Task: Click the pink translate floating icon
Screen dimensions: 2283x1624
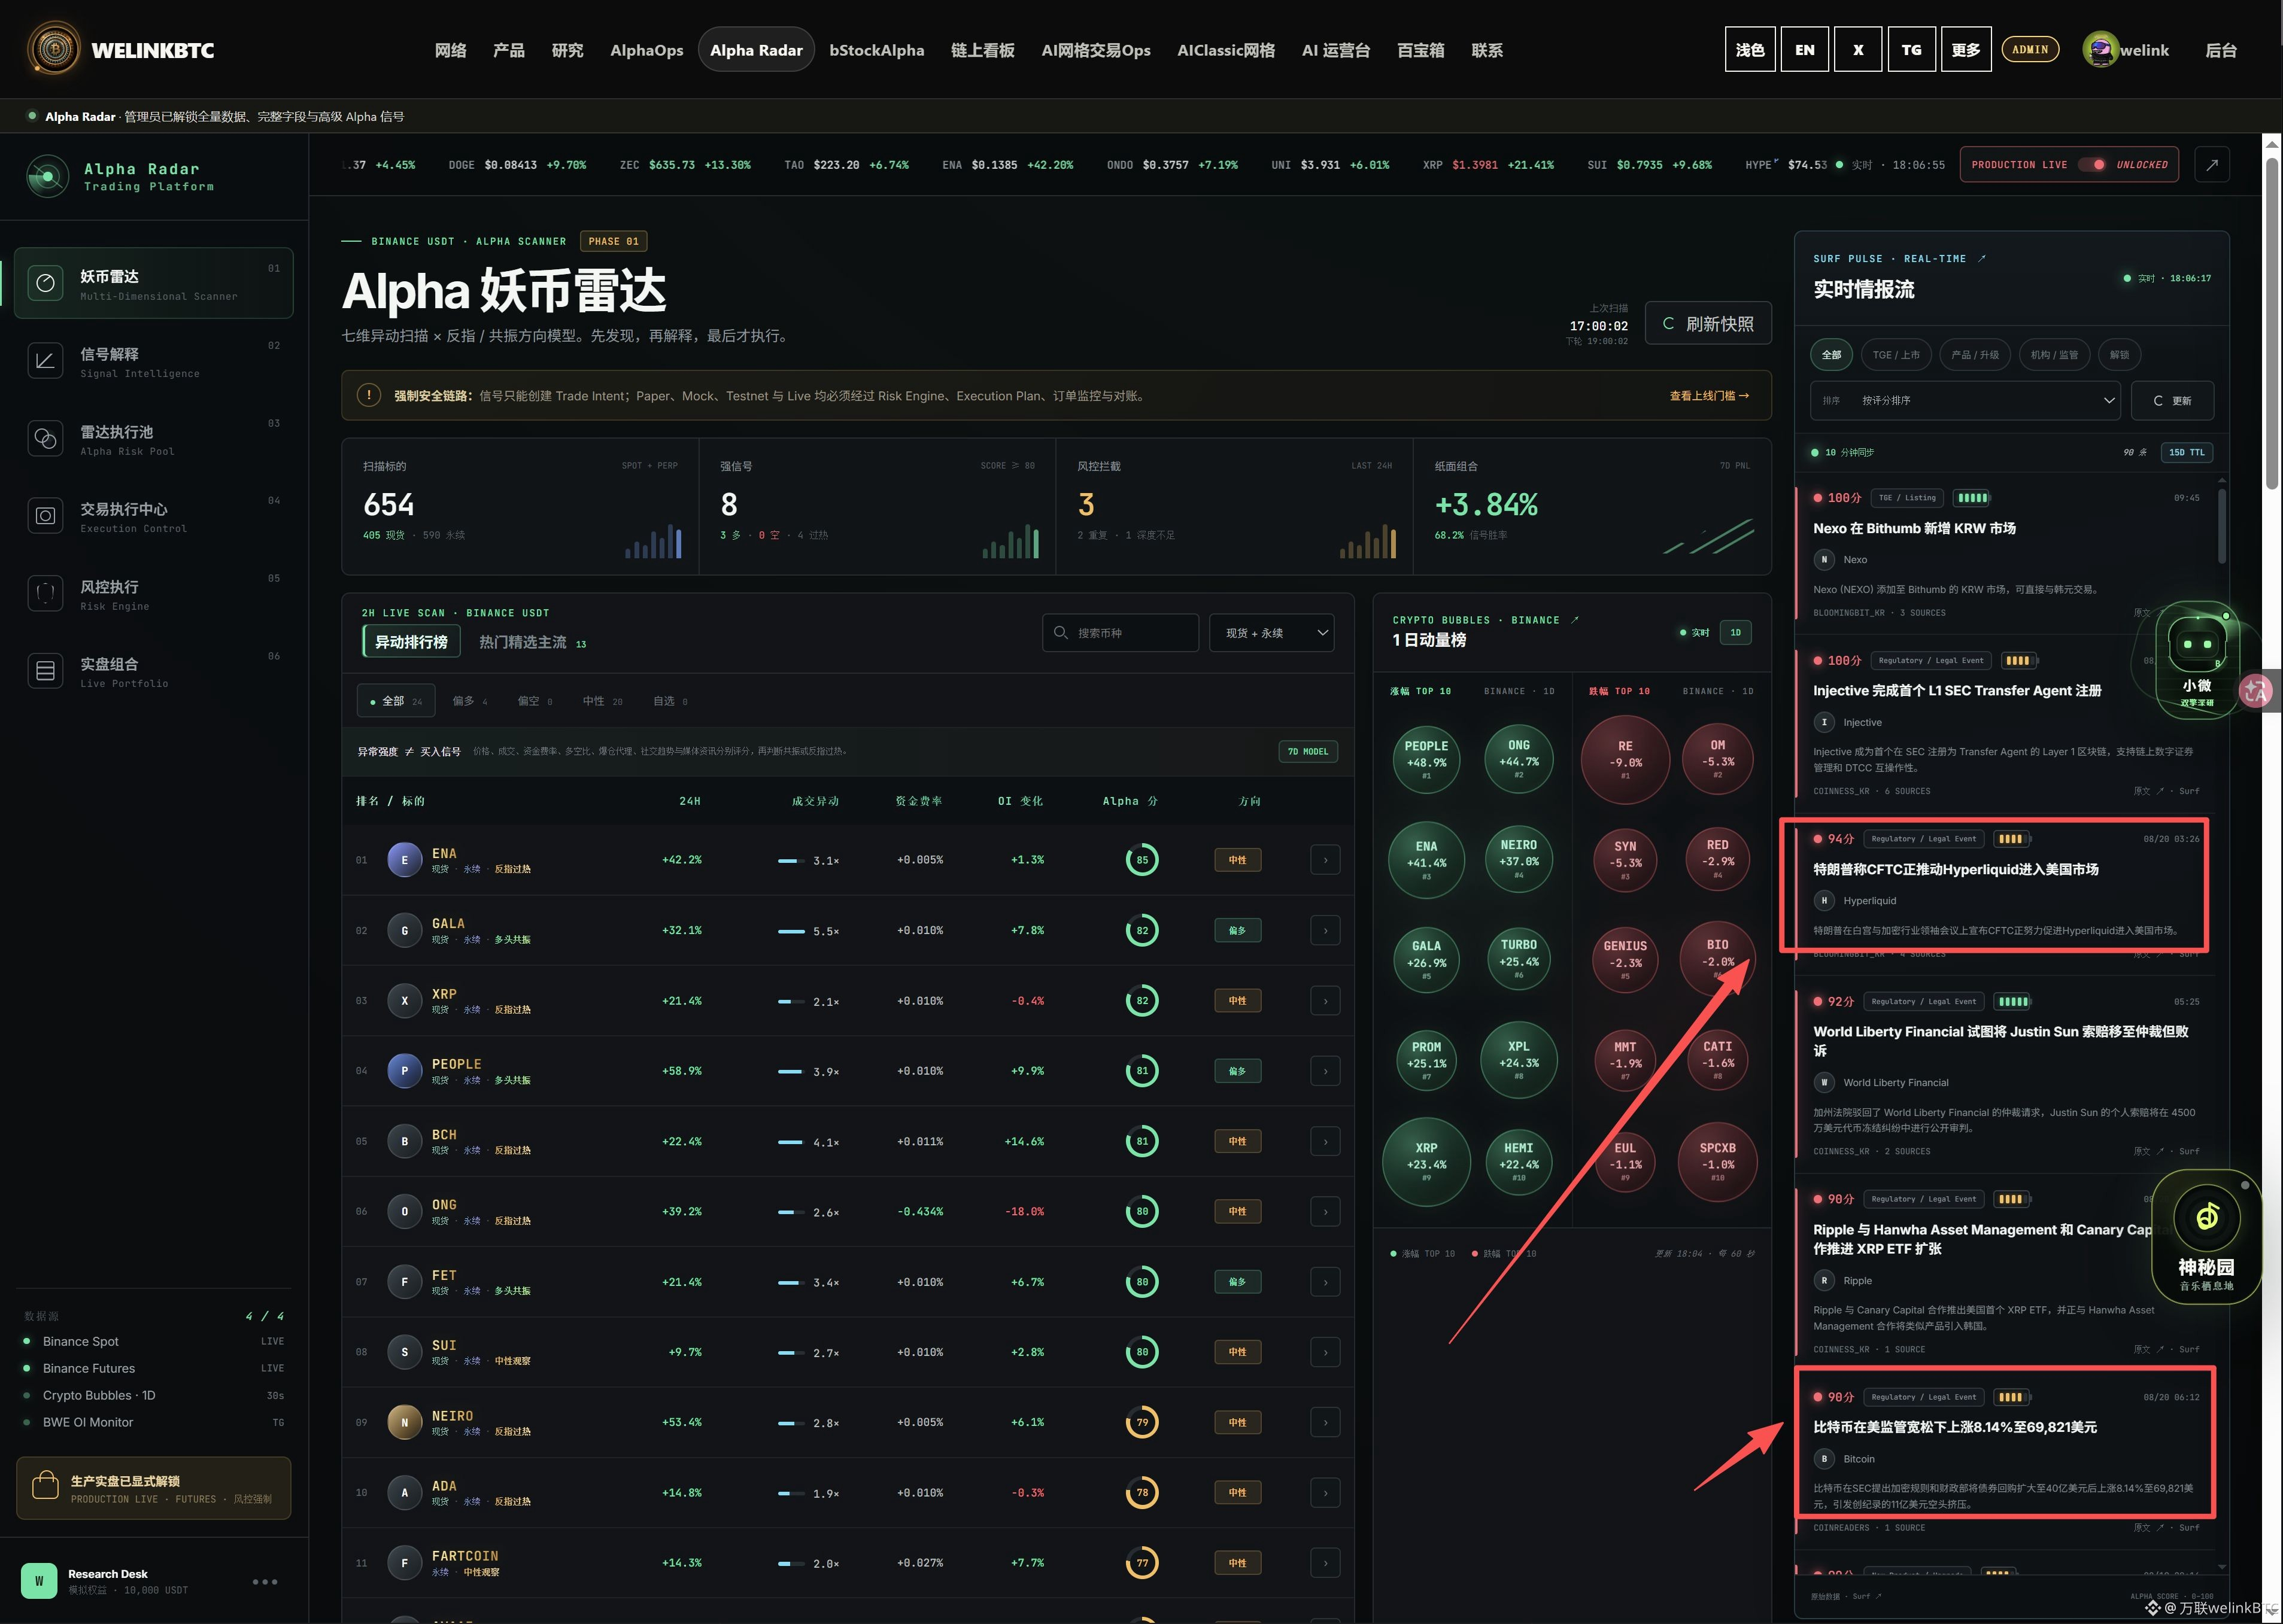Action: pyautogui.click(x=2256, y=691)
